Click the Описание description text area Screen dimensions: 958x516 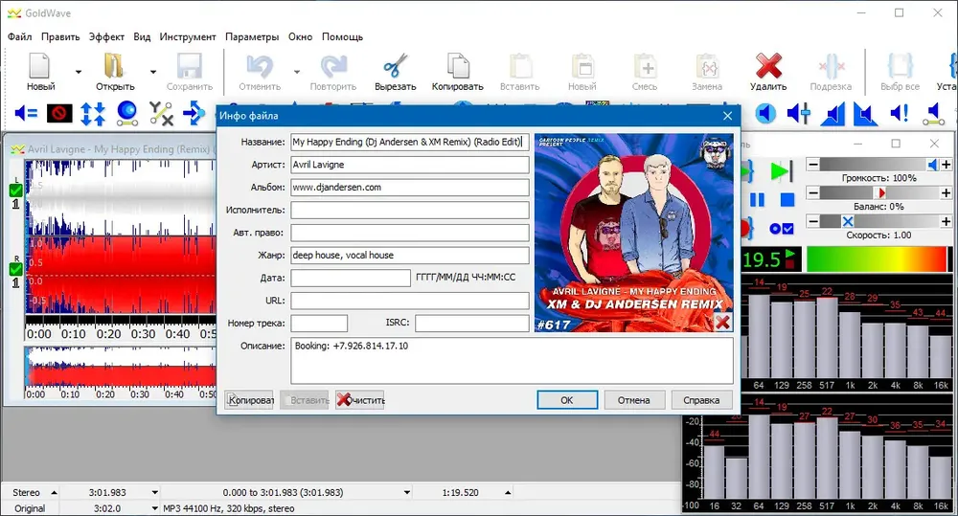512,360
